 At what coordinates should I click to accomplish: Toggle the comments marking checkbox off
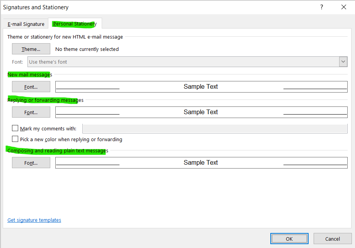pos(15,128)
